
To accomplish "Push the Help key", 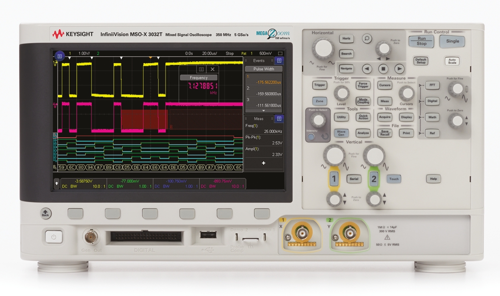I will click(433, 179).
